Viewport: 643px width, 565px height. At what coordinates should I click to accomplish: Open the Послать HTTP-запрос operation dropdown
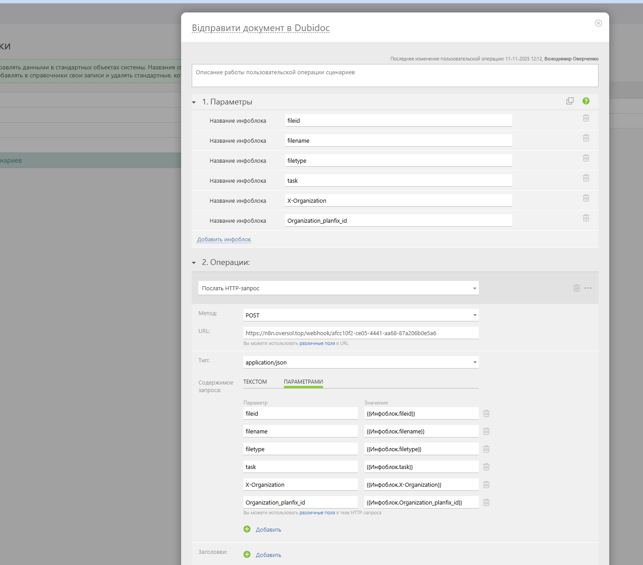click(339, 288)
